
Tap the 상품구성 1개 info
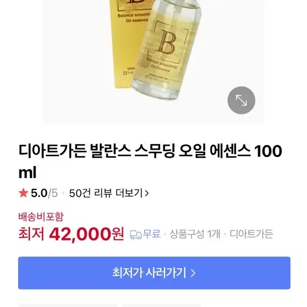point(195,234)
